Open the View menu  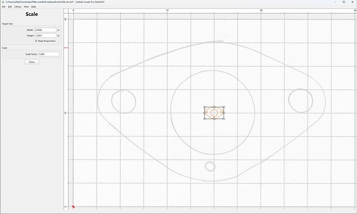pyautogui.click(x=26, y=7)
